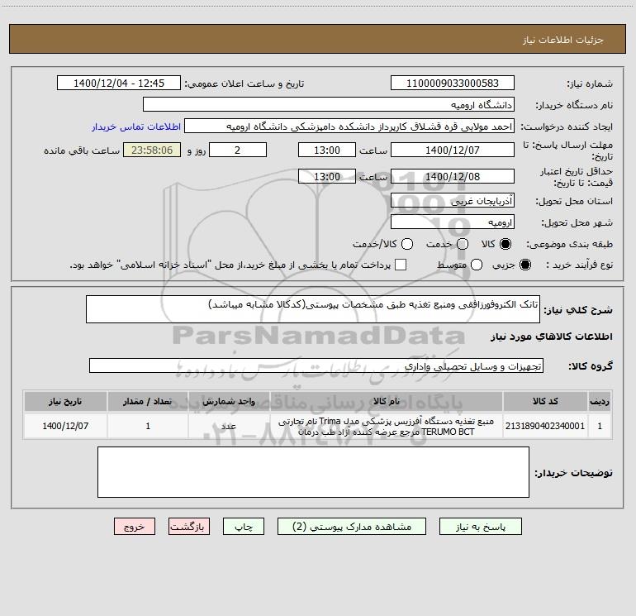Image resolution: width=636 pixels, height=616 pixels.
Task: Click the کد کالا column header
Action: tap(545, 402)
